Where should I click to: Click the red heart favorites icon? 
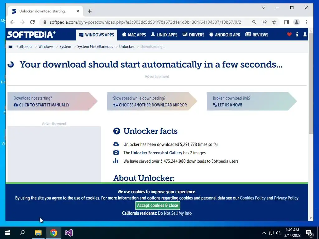289,35
